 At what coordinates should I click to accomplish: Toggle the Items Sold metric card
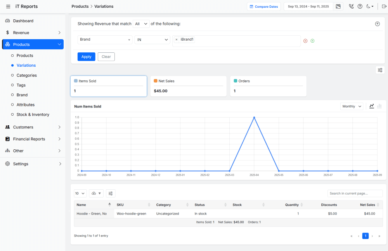tap(108, 86)
